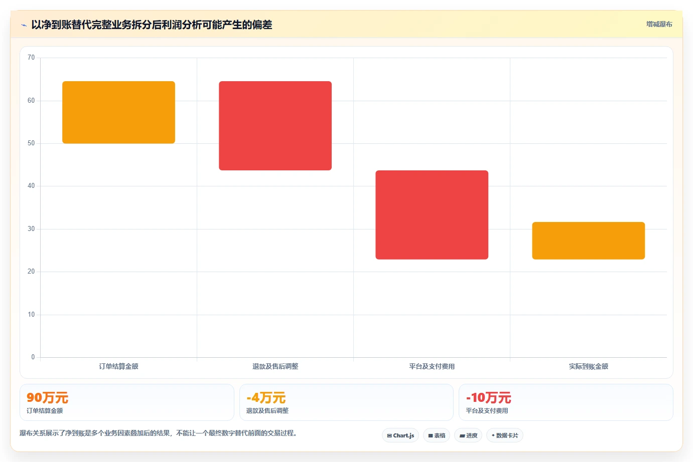Click y-axis tick value 60
The width and height of the screenshot is (693, 462).
(x=31, y=101)
